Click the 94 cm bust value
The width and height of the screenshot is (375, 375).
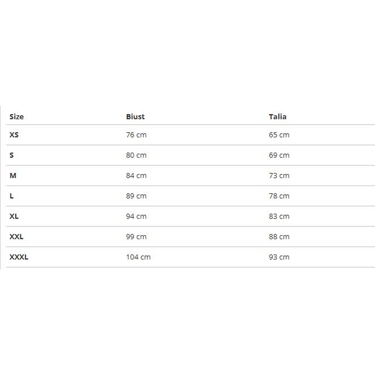click(x=136, y=216)
